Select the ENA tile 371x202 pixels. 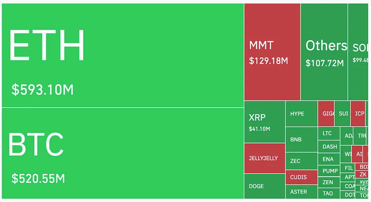(x=329, y=159)
